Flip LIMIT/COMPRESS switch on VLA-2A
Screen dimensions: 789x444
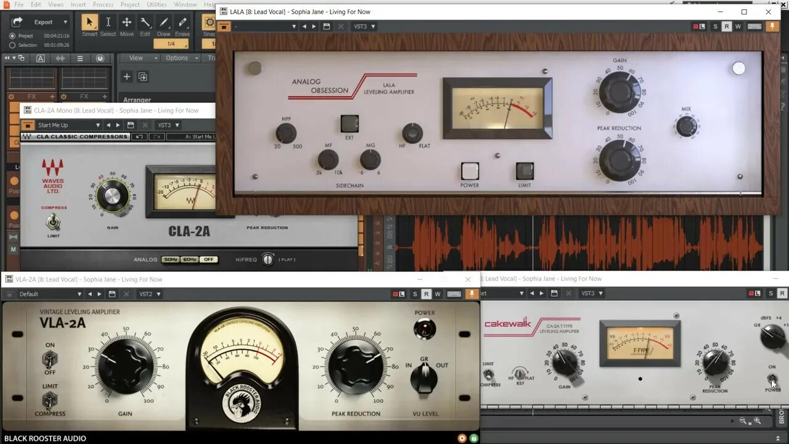click(x=50, y=400)
